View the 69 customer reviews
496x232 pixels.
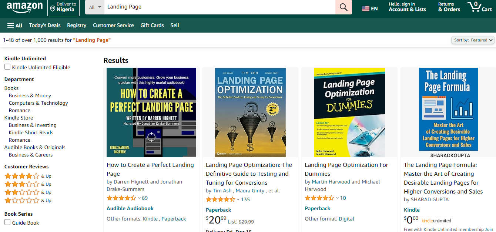coord(145,198)
